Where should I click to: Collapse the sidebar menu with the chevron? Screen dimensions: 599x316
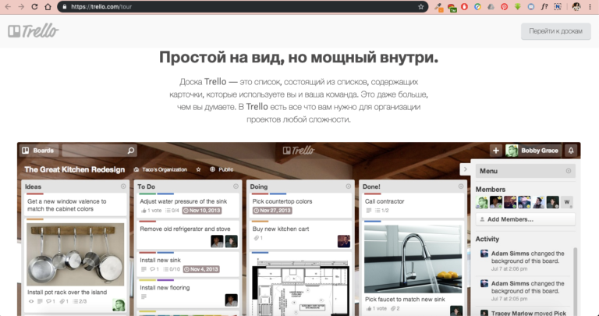point(465,169)
